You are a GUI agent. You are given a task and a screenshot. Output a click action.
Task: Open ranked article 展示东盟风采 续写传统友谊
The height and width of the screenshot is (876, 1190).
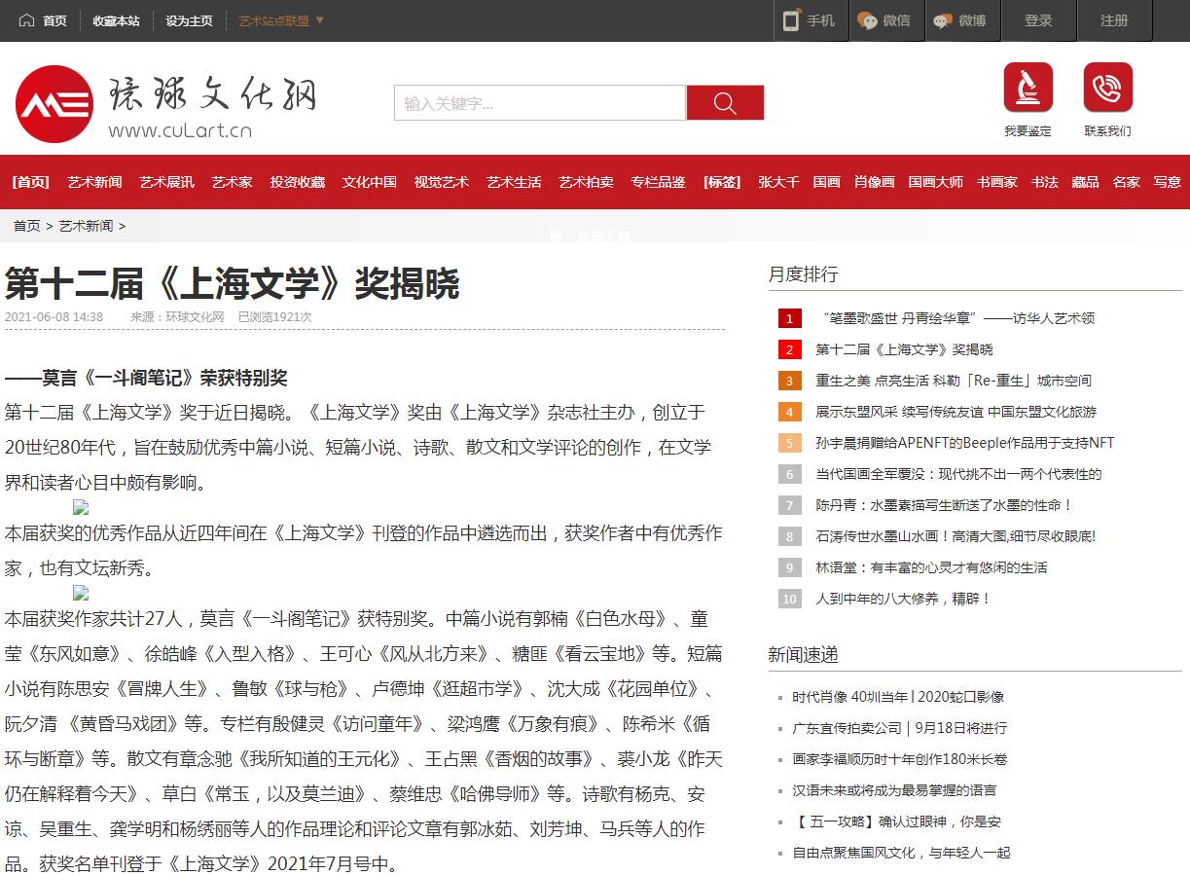956,412
